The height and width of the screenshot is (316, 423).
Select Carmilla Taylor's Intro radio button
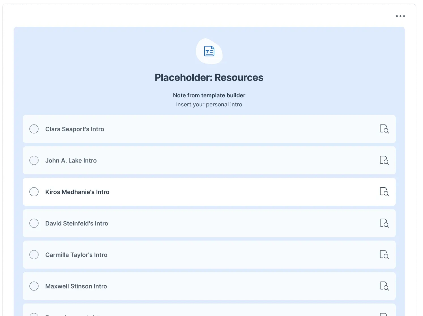pos(34,255)
